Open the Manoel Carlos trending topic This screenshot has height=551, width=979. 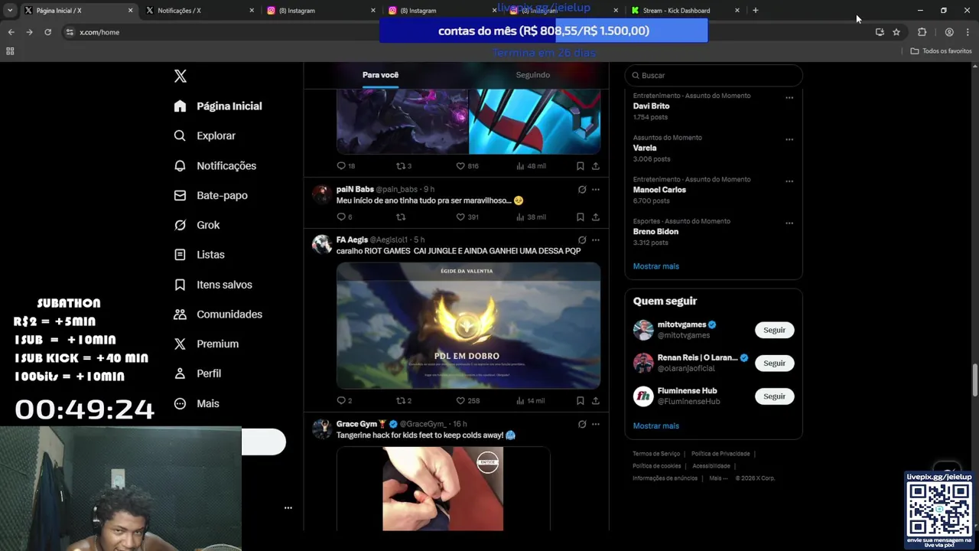tap(659, 190)
